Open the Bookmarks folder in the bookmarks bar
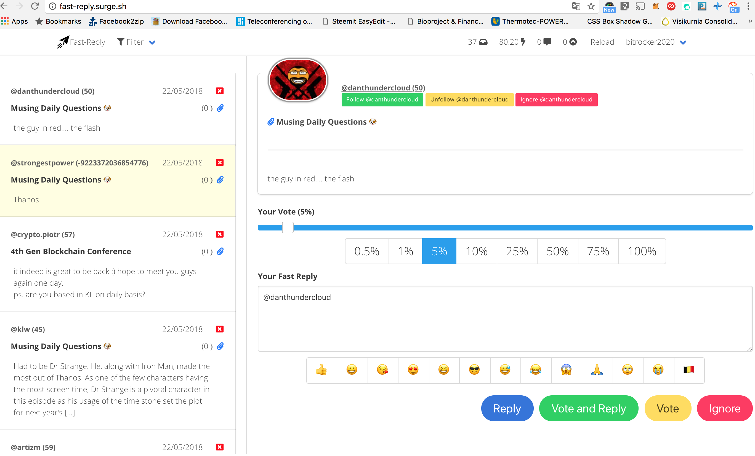Viewport: 755px width, 456px height. [x=58, y=21]
